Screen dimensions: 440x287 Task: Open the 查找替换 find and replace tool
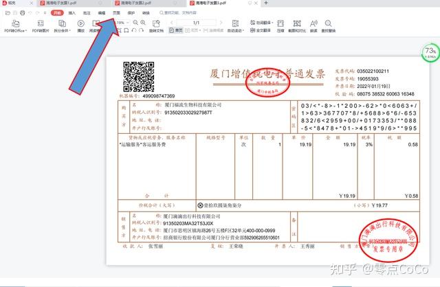[328, 26]
